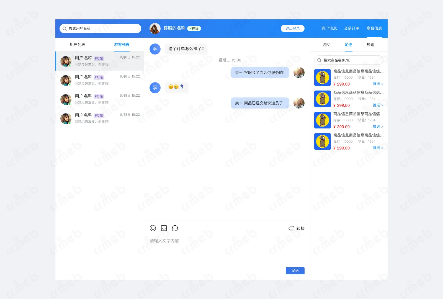Screen dimensions: 443x299
Task: Open the fourth product thumbnail
Action: tap(323, 141)
